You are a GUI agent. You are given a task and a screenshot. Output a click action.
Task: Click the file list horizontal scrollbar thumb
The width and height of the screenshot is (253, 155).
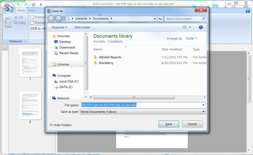[x=134, y=97]
